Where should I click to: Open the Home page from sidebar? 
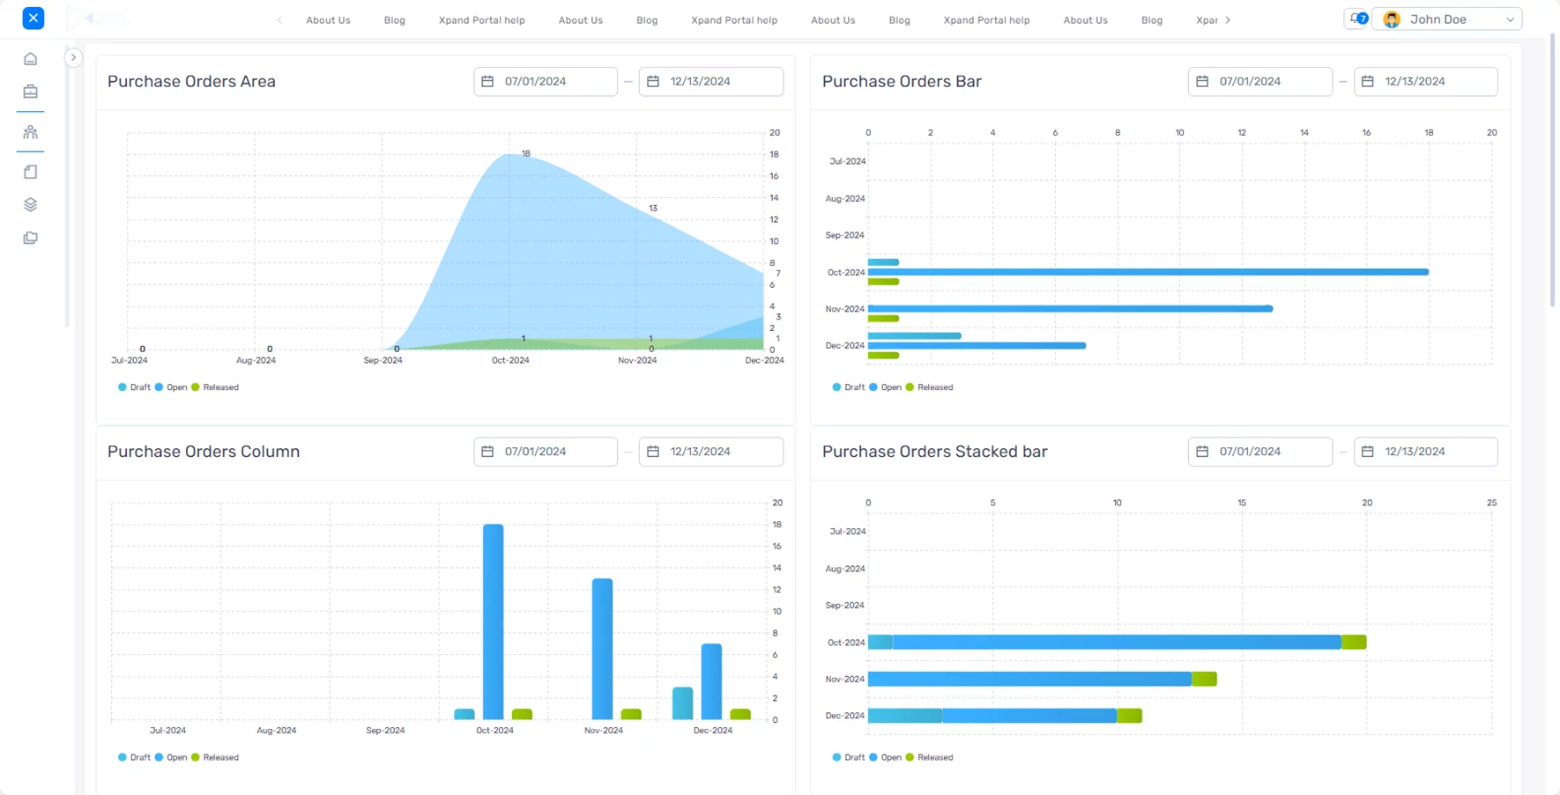(x=30, y=59)
